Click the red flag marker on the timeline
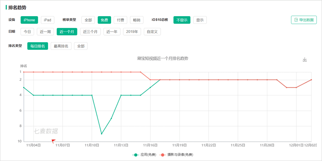This screenshot has width=322, height=161. pyautogui.click(x=54, y=141)
